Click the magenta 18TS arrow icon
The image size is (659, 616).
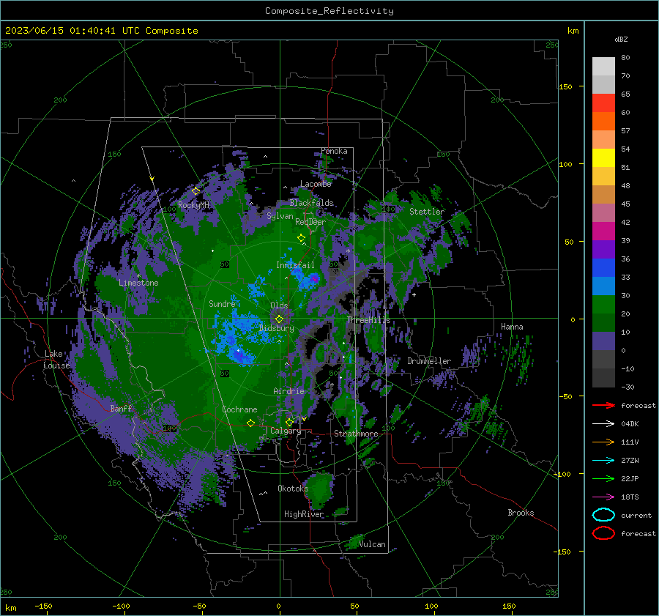(x=603, y=497)
